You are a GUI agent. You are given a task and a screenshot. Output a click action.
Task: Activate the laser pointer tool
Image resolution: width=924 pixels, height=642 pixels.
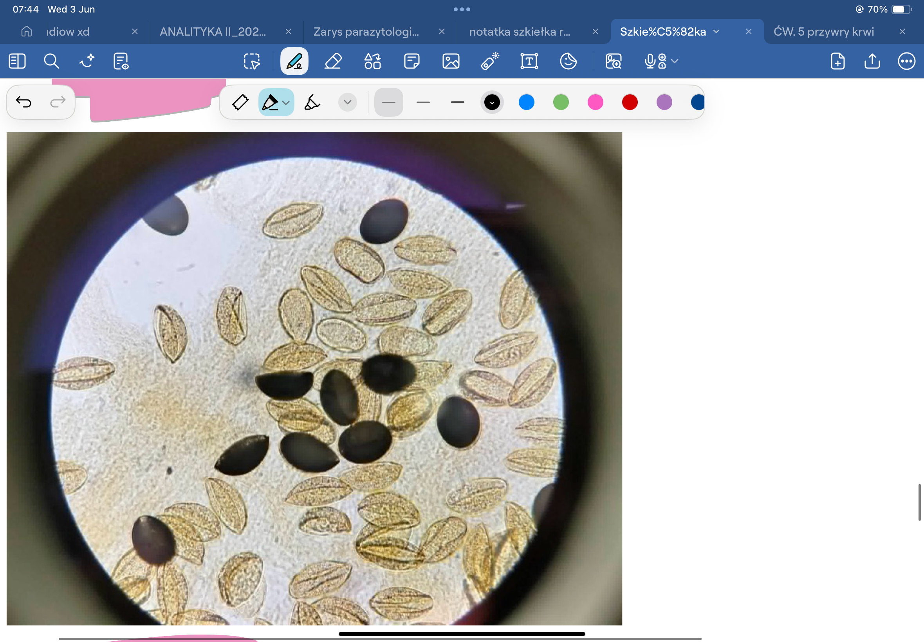pyautogui.click(x=490, y=61)
